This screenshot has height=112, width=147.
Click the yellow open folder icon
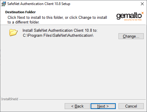click(x=14, y=32)
